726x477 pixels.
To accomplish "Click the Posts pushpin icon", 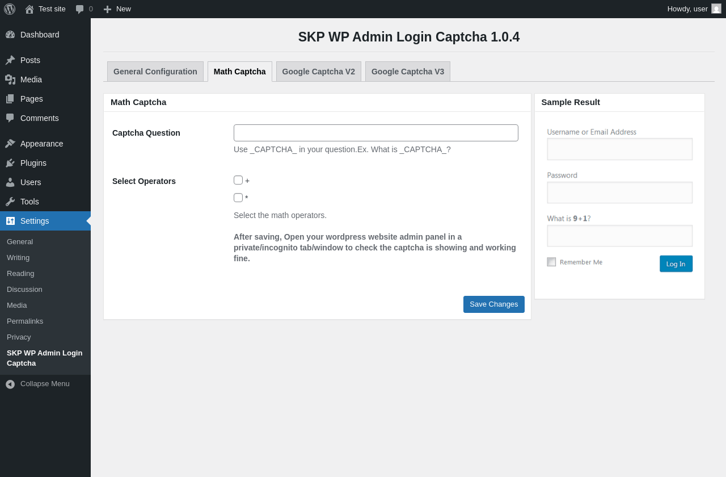I will tap(10, 60).
